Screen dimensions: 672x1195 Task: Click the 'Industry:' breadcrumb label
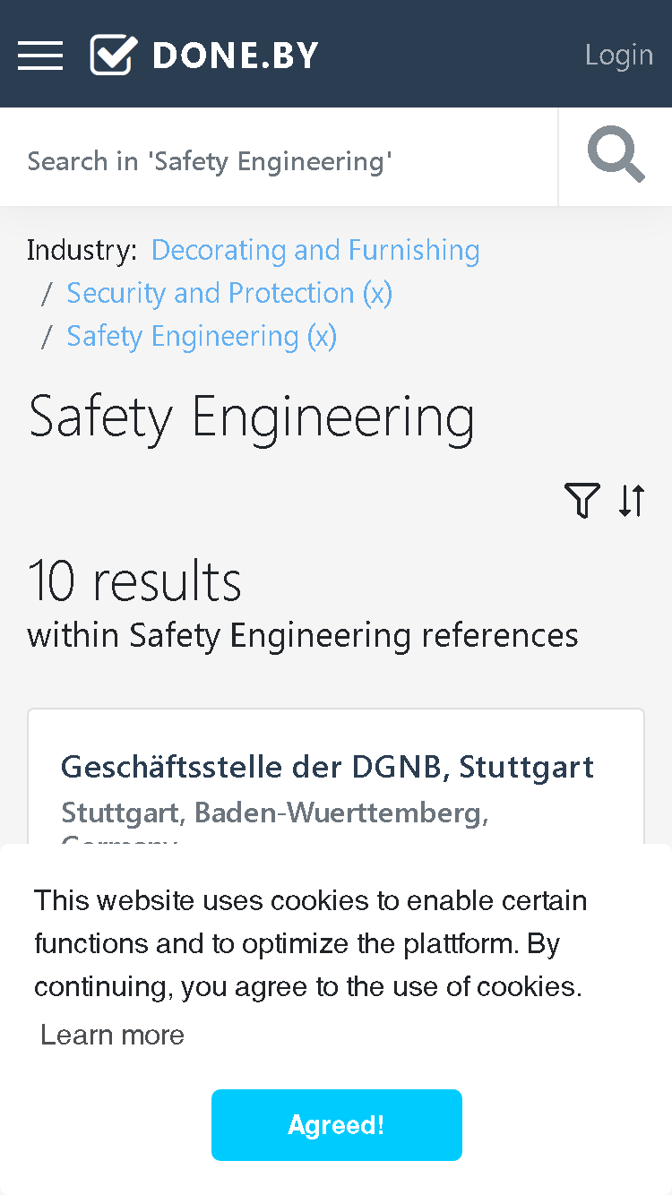point(82,250)
